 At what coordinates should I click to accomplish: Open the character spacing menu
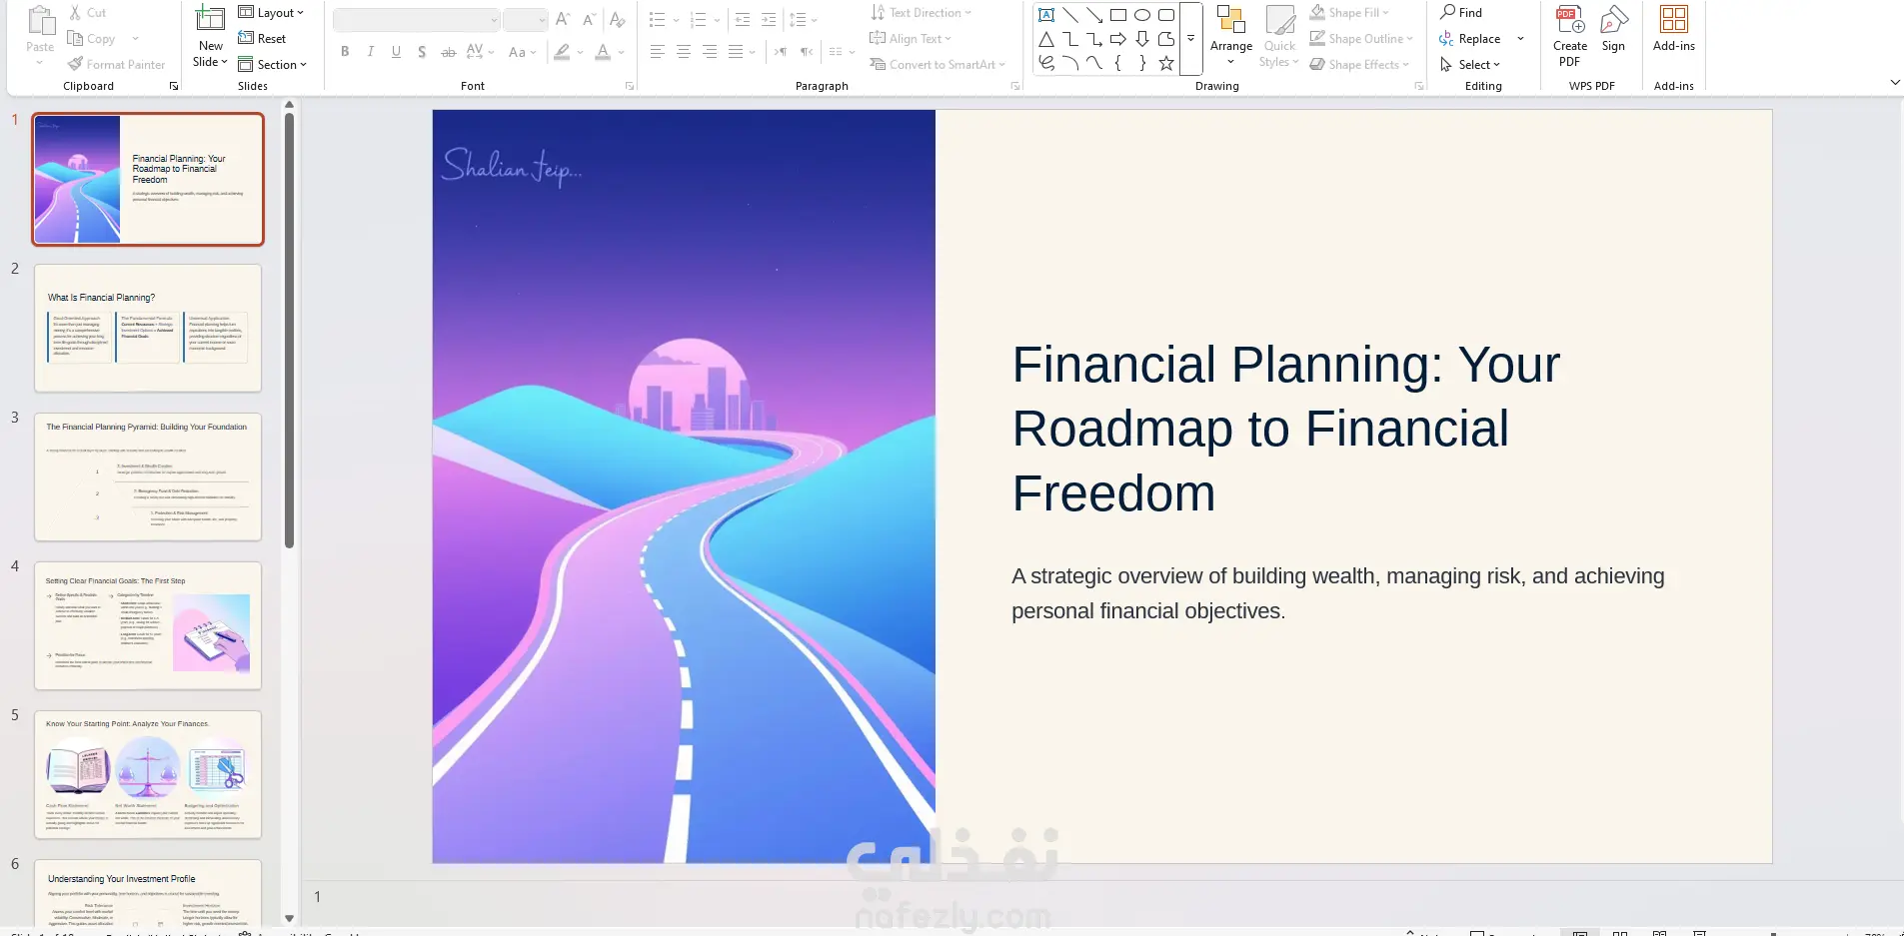pos(480,52)
